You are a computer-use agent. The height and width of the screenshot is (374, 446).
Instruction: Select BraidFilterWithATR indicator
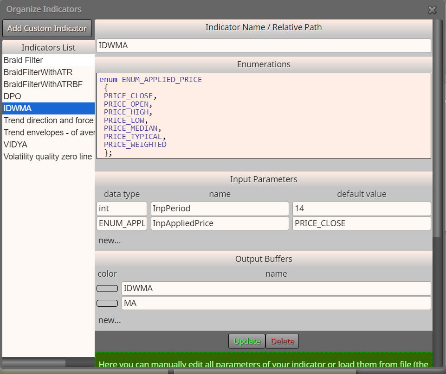coord(48,72)
